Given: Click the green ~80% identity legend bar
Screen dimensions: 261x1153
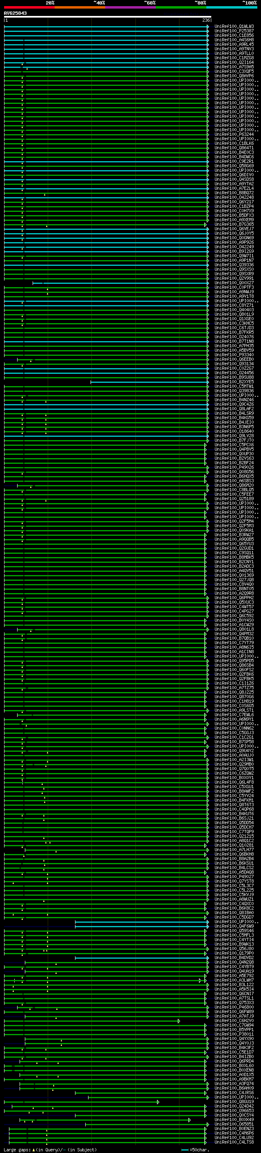Looking at the screenshot, I should pyautogui.click(x=181, y=7).
